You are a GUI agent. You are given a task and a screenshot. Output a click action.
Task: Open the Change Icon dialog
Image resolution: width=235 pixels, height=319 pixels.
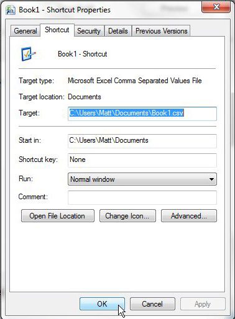click(x=127, y=216)
